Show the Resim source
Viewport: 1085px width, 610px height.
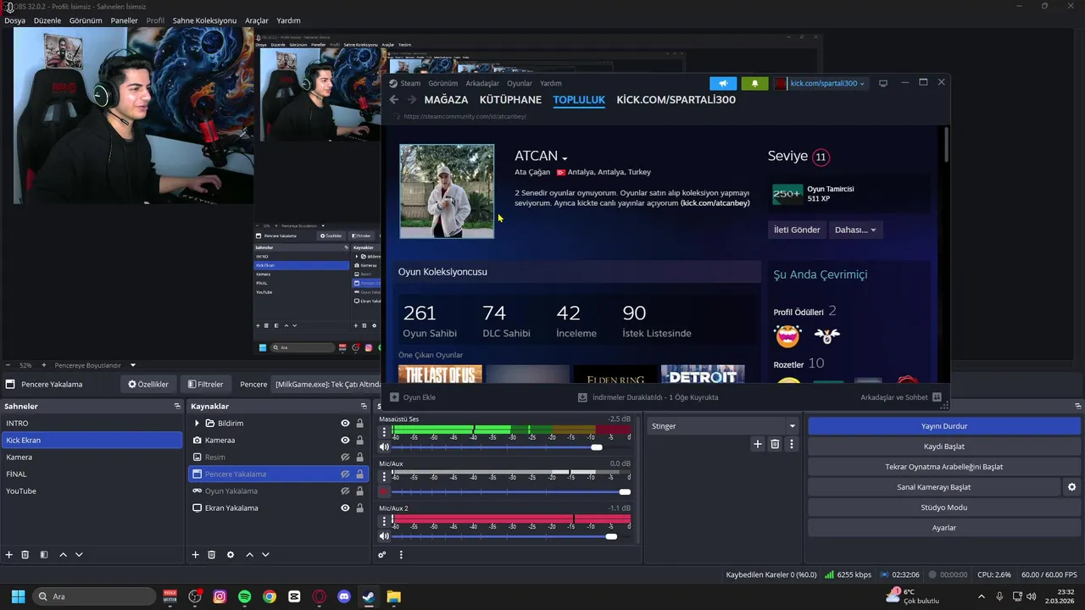pyautogui.click(x=345, y=457)
